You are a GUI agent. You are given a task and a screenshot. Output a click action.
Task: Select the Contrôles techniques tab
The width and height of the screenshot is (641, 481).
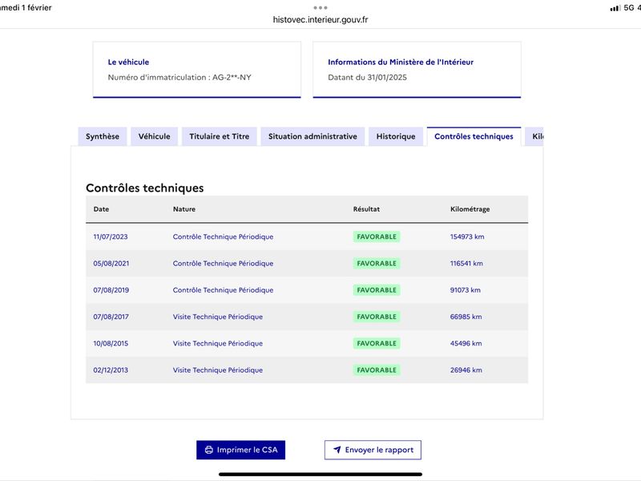pos(474,136)
